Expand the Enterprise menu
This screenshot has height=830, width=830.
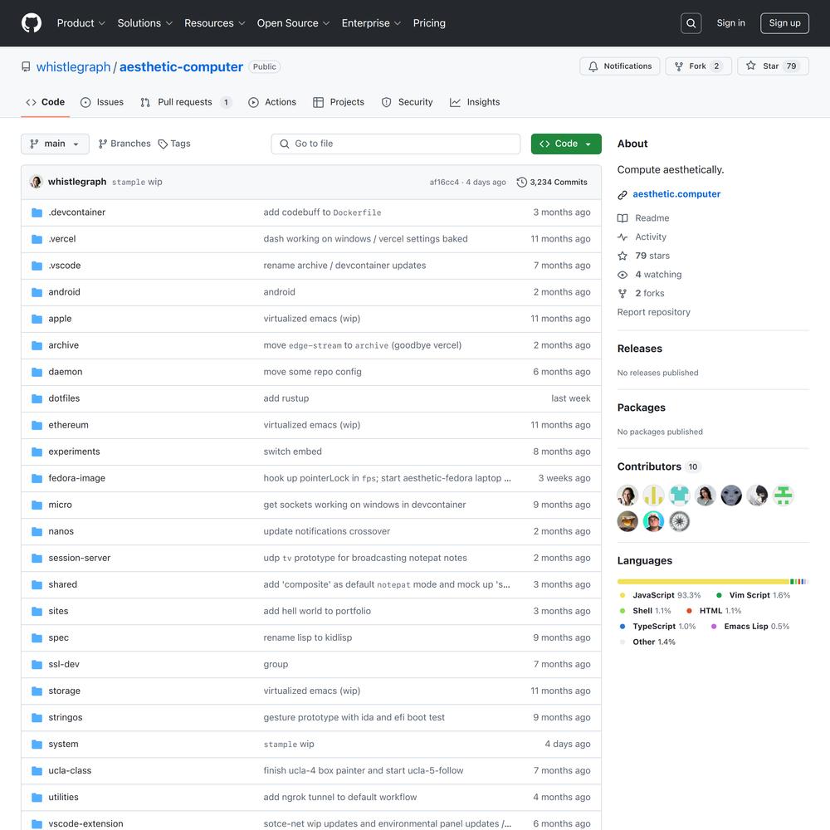(x=371, y=23)
